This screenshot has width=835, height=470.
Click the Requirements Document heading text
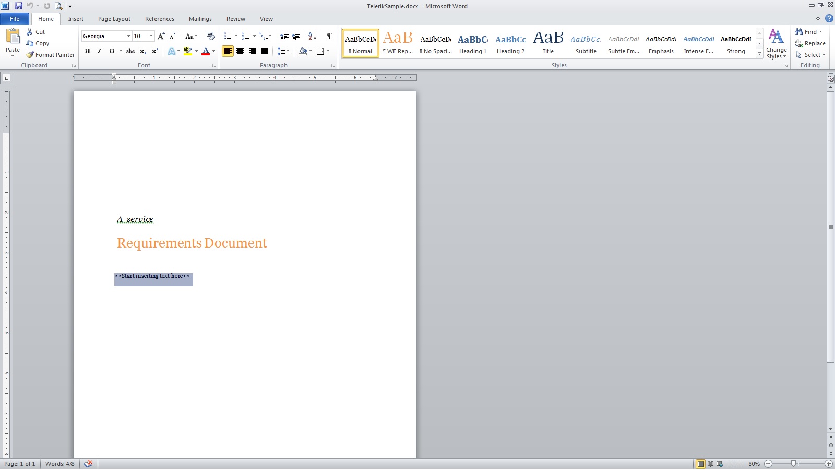pyautogui.click(x=192, y=243)
